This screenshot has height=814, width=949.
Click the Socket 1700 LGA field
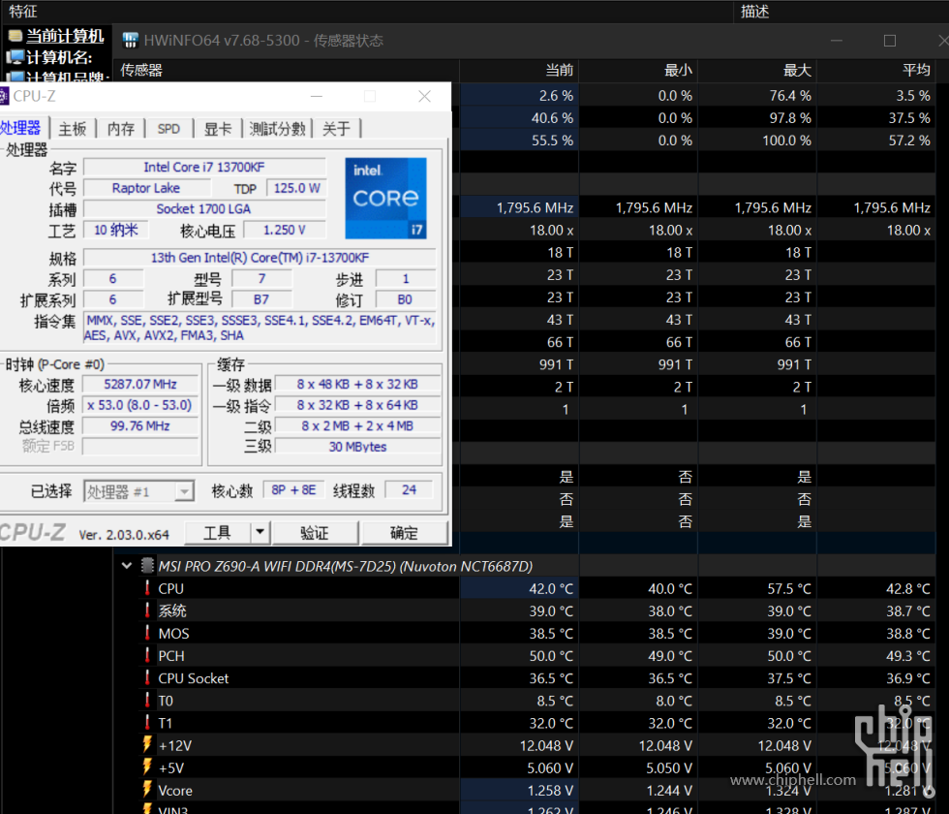[x=204, y=209]
